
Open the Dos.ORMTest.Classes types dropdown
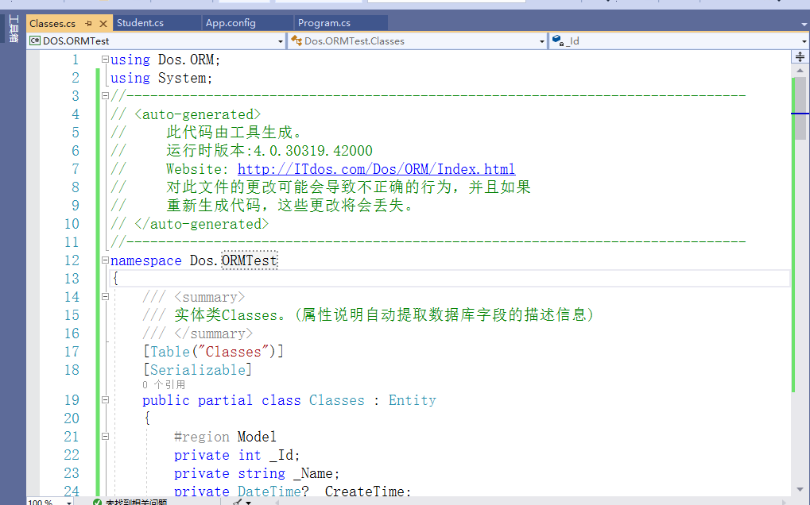541,40
